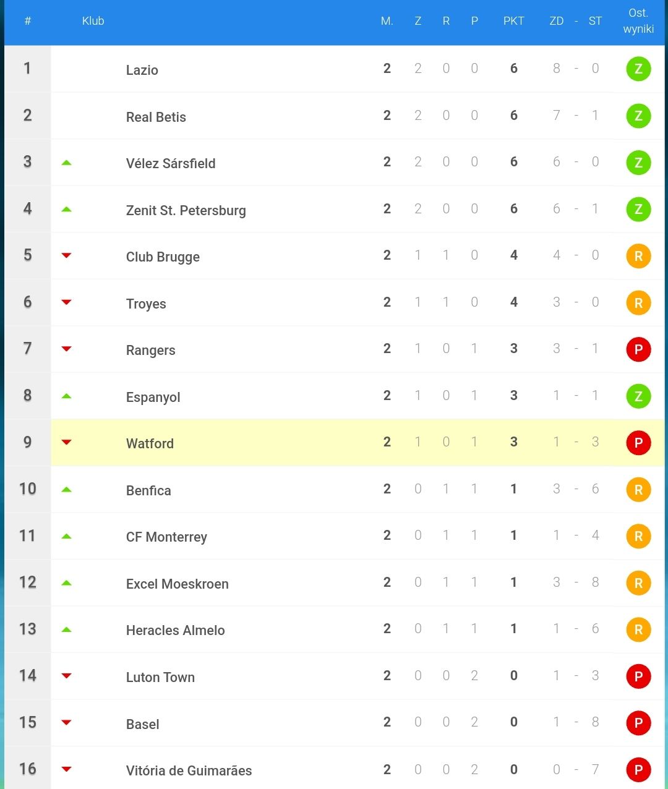
Task: Open the Excel Moeskroen club link
Action: tap(177, 584)
